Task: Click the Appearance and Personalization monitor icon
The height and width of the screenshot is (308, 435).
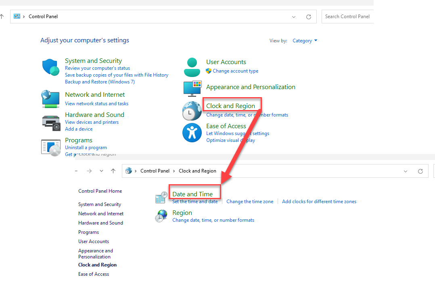Action: tap(192, 89)
